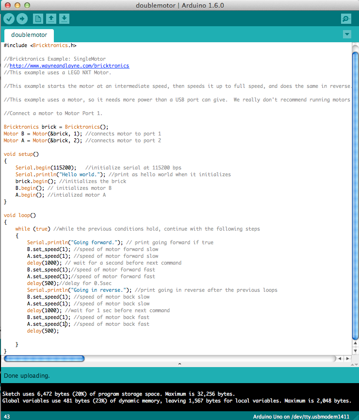
Task: Click the vertical scrollbar up arrow
Action: tap(355, 343)
